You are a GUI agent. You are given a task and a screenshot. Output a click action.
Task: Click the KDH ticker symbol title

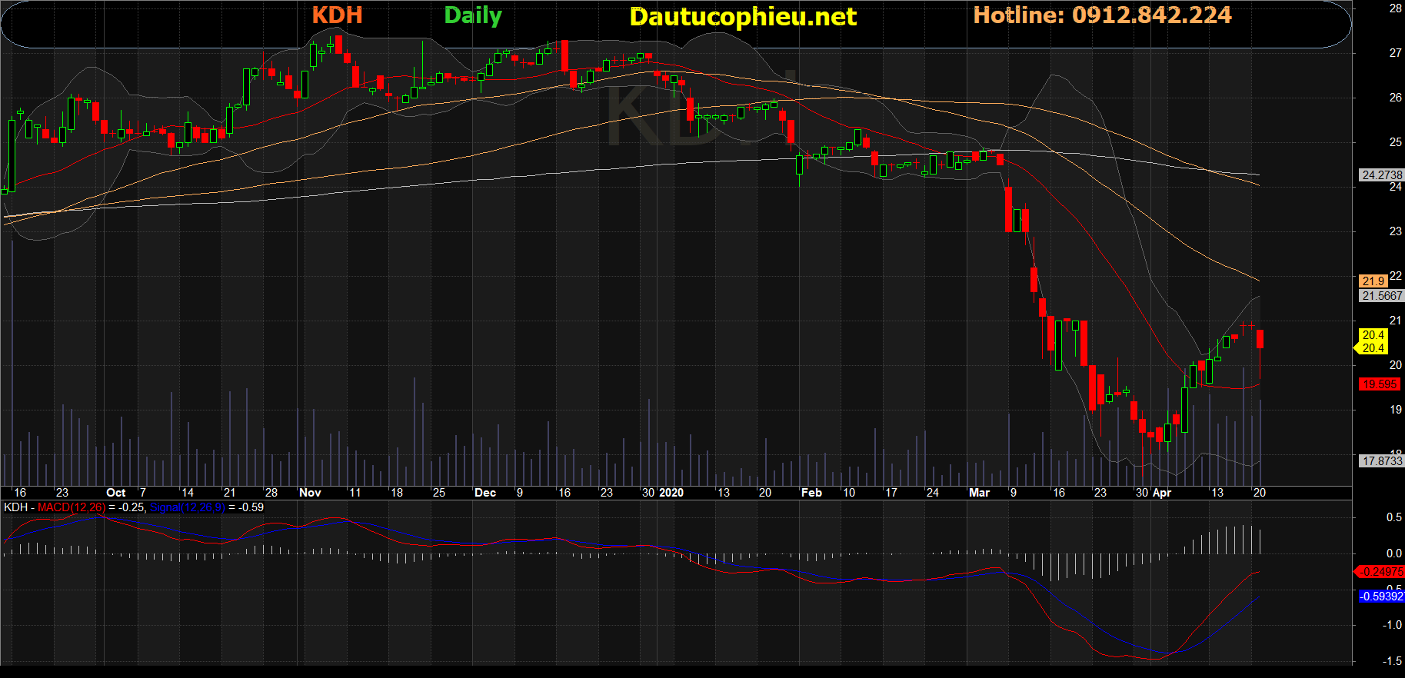337,15
